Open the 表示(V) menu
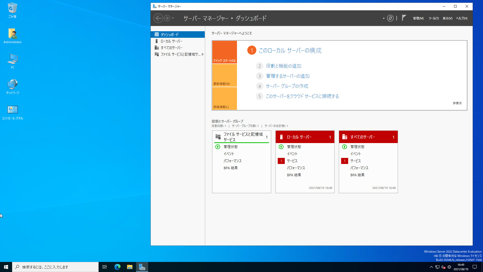 (447, 18)
